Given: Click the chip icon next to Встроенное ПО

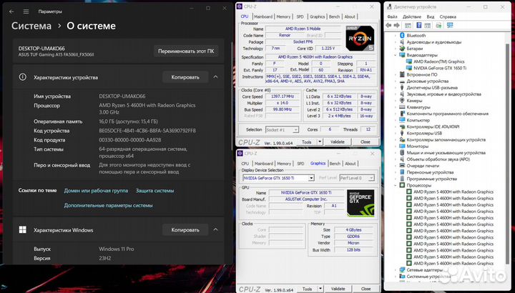Looking at the screenshot, I should tap(402, 74).
